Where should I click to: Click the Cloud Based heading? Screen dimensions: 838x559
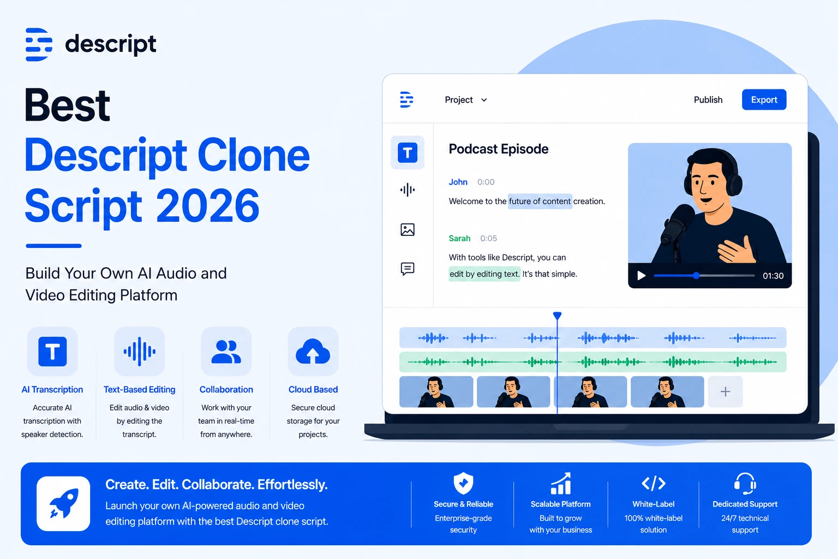click(x=313, y=390)
